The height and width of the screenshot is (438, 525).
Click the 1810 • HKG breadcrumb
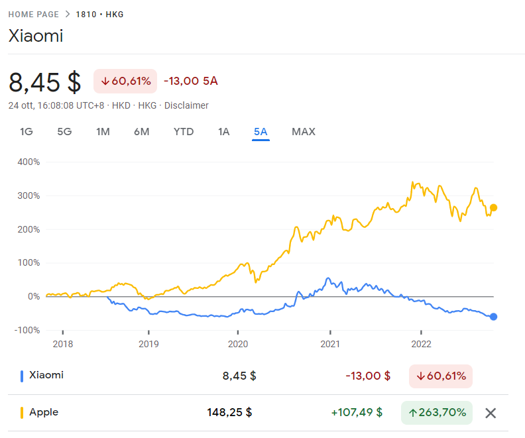click(x=100, y=15)
